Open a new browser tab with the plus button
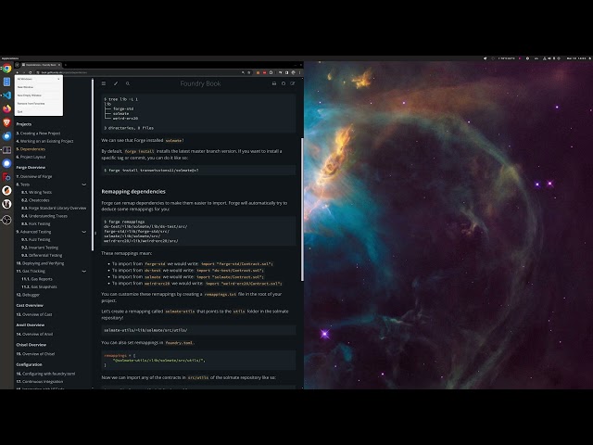 click(x=66, y=65)
